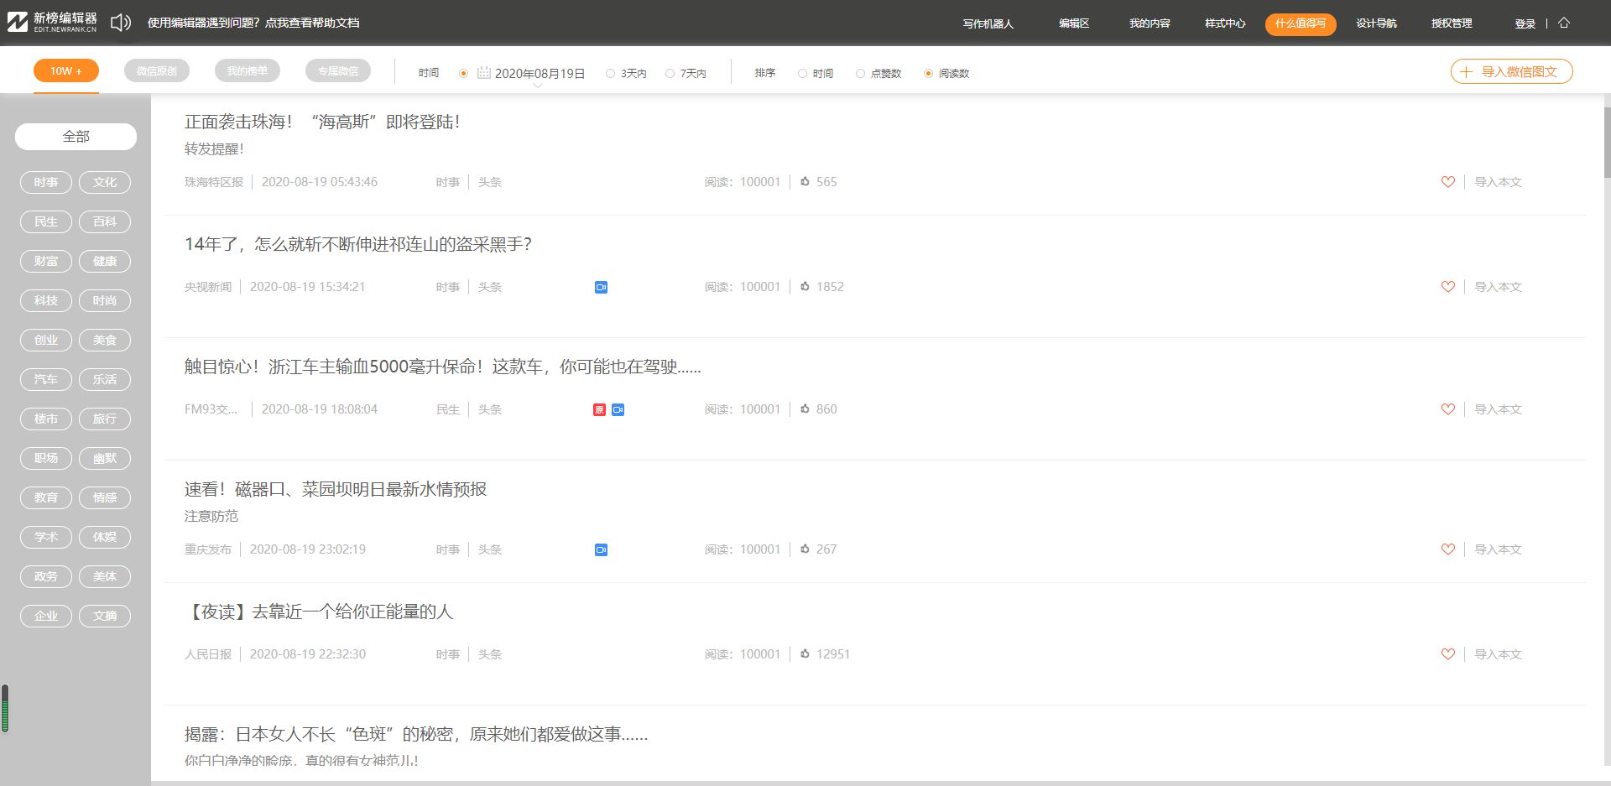The image size is (1611, 786).
Task: Open 我的内容 menu item
Action: [x=1150, y=23]
